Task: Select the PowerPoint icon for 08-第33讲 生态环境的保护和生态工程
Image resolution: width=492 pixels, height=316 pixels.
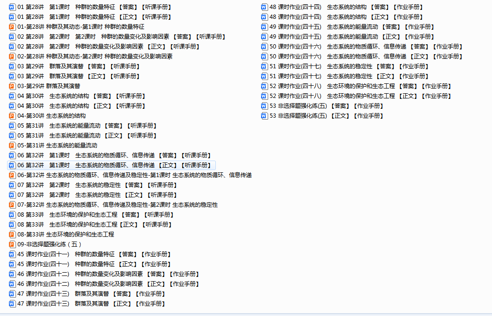Action: point(12,235)
